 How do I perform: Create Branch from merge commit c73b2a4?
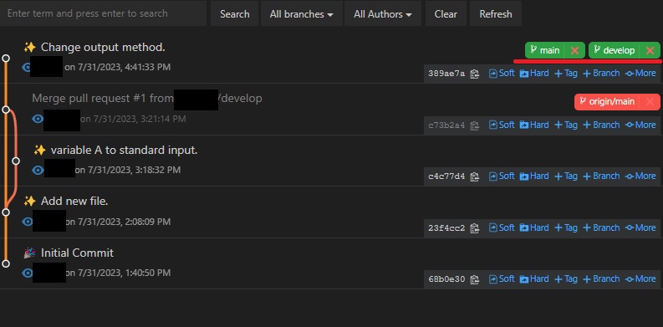click(x=601, y=125)
